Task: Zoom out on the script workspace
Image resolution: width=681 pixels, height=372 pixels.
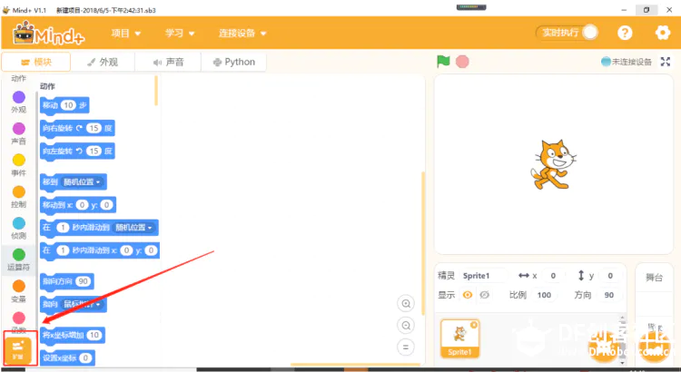Action: click(406, 325)
